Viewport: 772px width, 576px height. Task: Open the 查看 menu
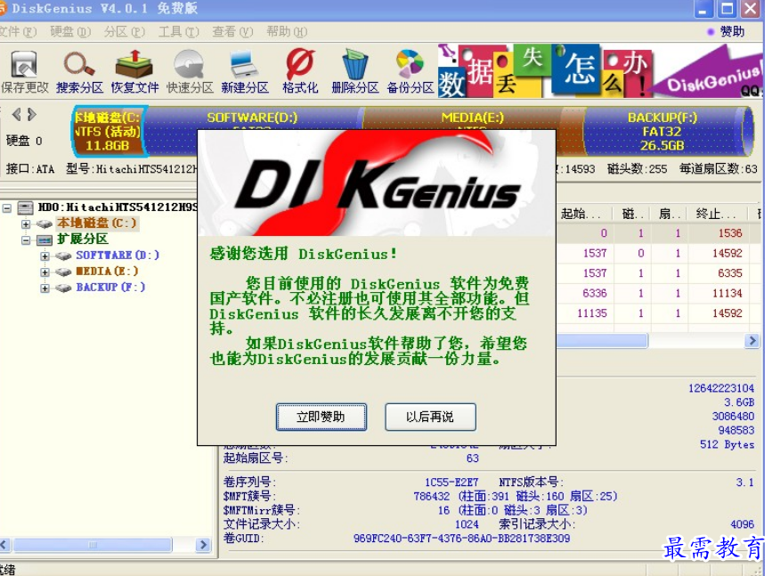point(233,32)
